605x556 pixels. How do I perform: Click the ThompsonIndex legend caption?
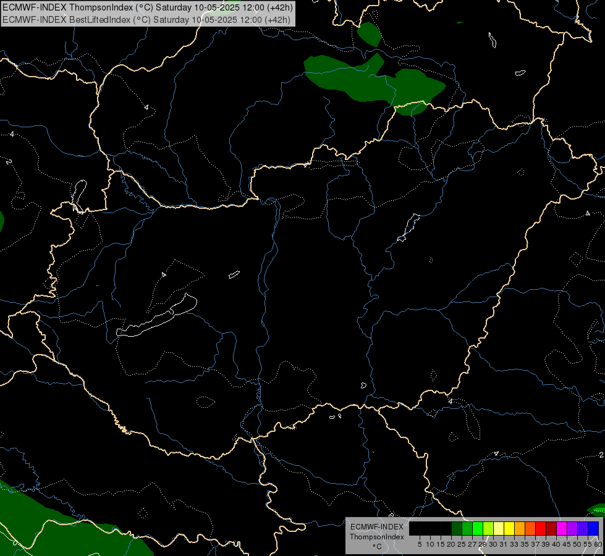377,537
